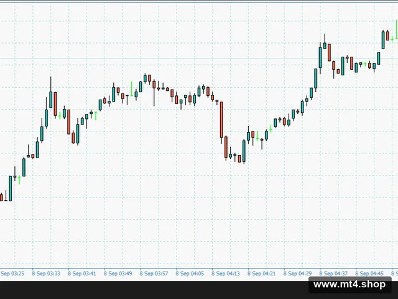Viewport: 398px width, 299px height.
Task: Click the 8 Sep 04:29 time label
Action: pyautogui.click(x=297, y=273)
